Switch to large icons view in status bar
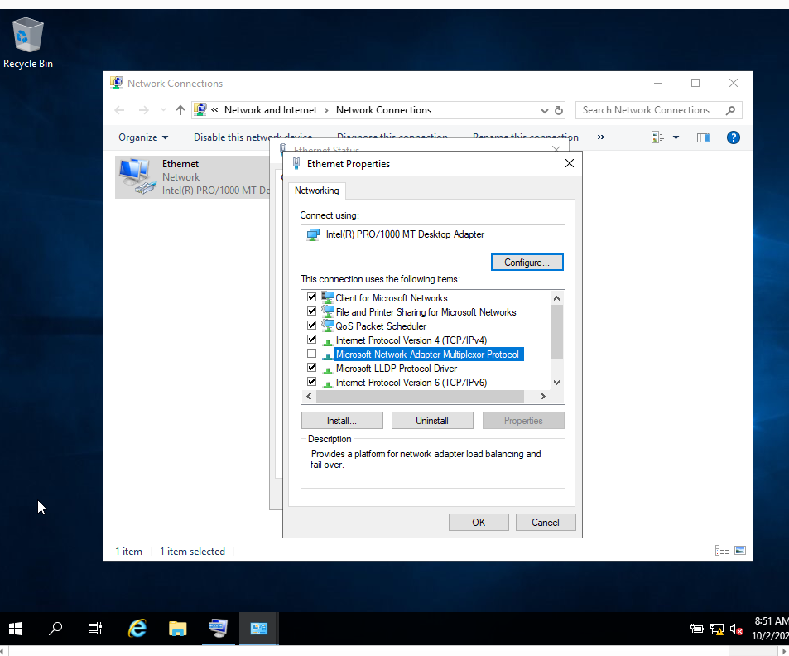Screen dimensions: 789x656 pos(739,550)
